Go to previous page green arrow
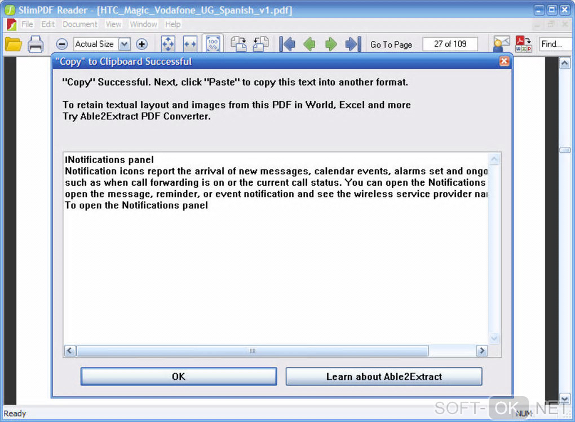 309,44
